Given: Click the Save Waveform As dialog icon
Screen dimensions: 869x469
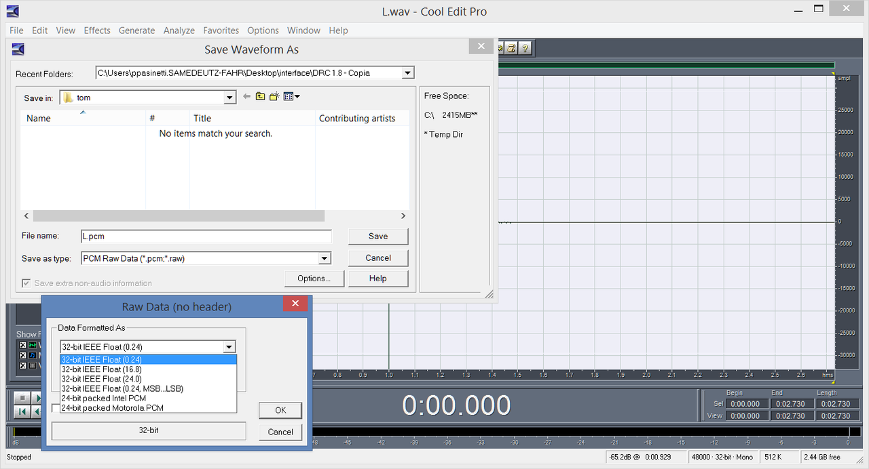Looking at the screenshot, I should point(18,49).
